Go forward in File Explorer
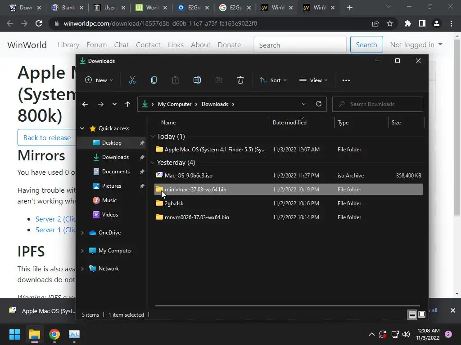The height and width of the screenshot is (345, 461). click(x=100, y=104)
